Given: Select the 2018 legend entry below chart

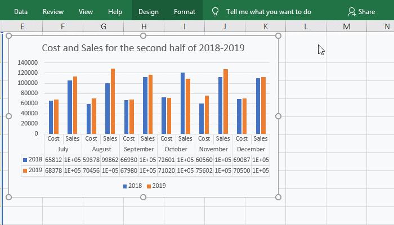Looking at the screenshot, I should 132,186.
